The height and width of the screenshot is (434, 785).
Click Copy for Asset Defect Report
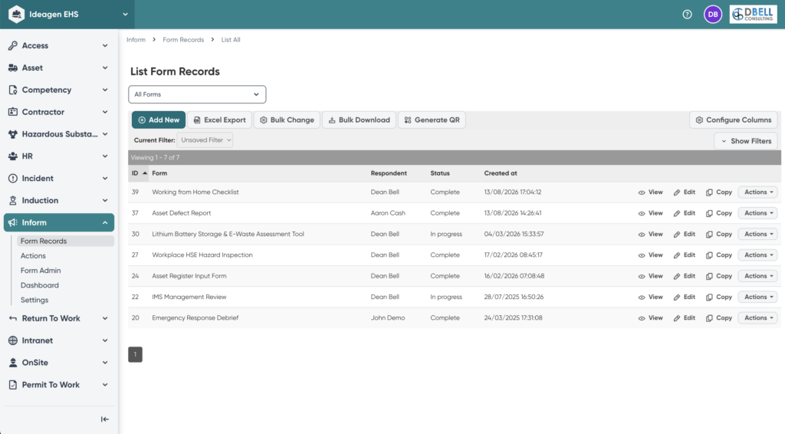click(718, 213)
